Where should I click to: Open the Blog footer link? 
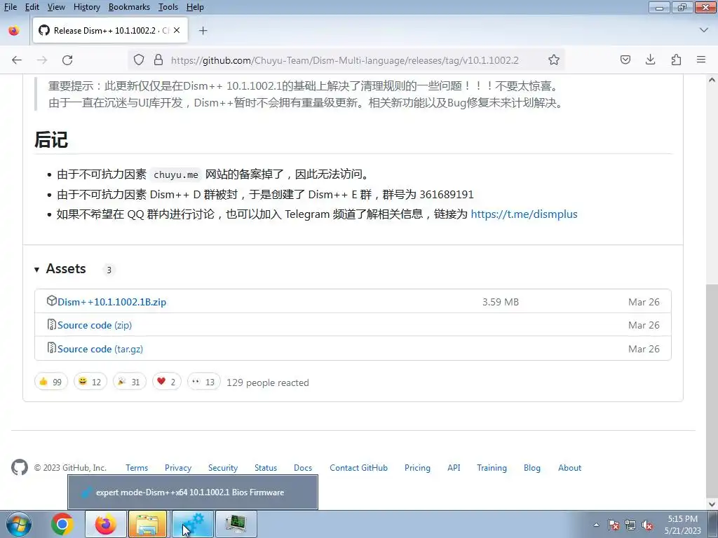click(x=532, y=467)
